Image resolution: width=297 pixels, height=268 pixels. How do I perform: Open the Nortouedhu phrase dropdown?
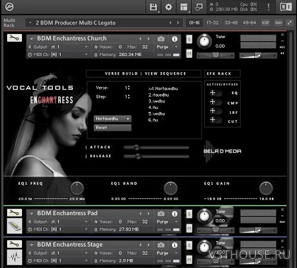click(x=112, y=119)
